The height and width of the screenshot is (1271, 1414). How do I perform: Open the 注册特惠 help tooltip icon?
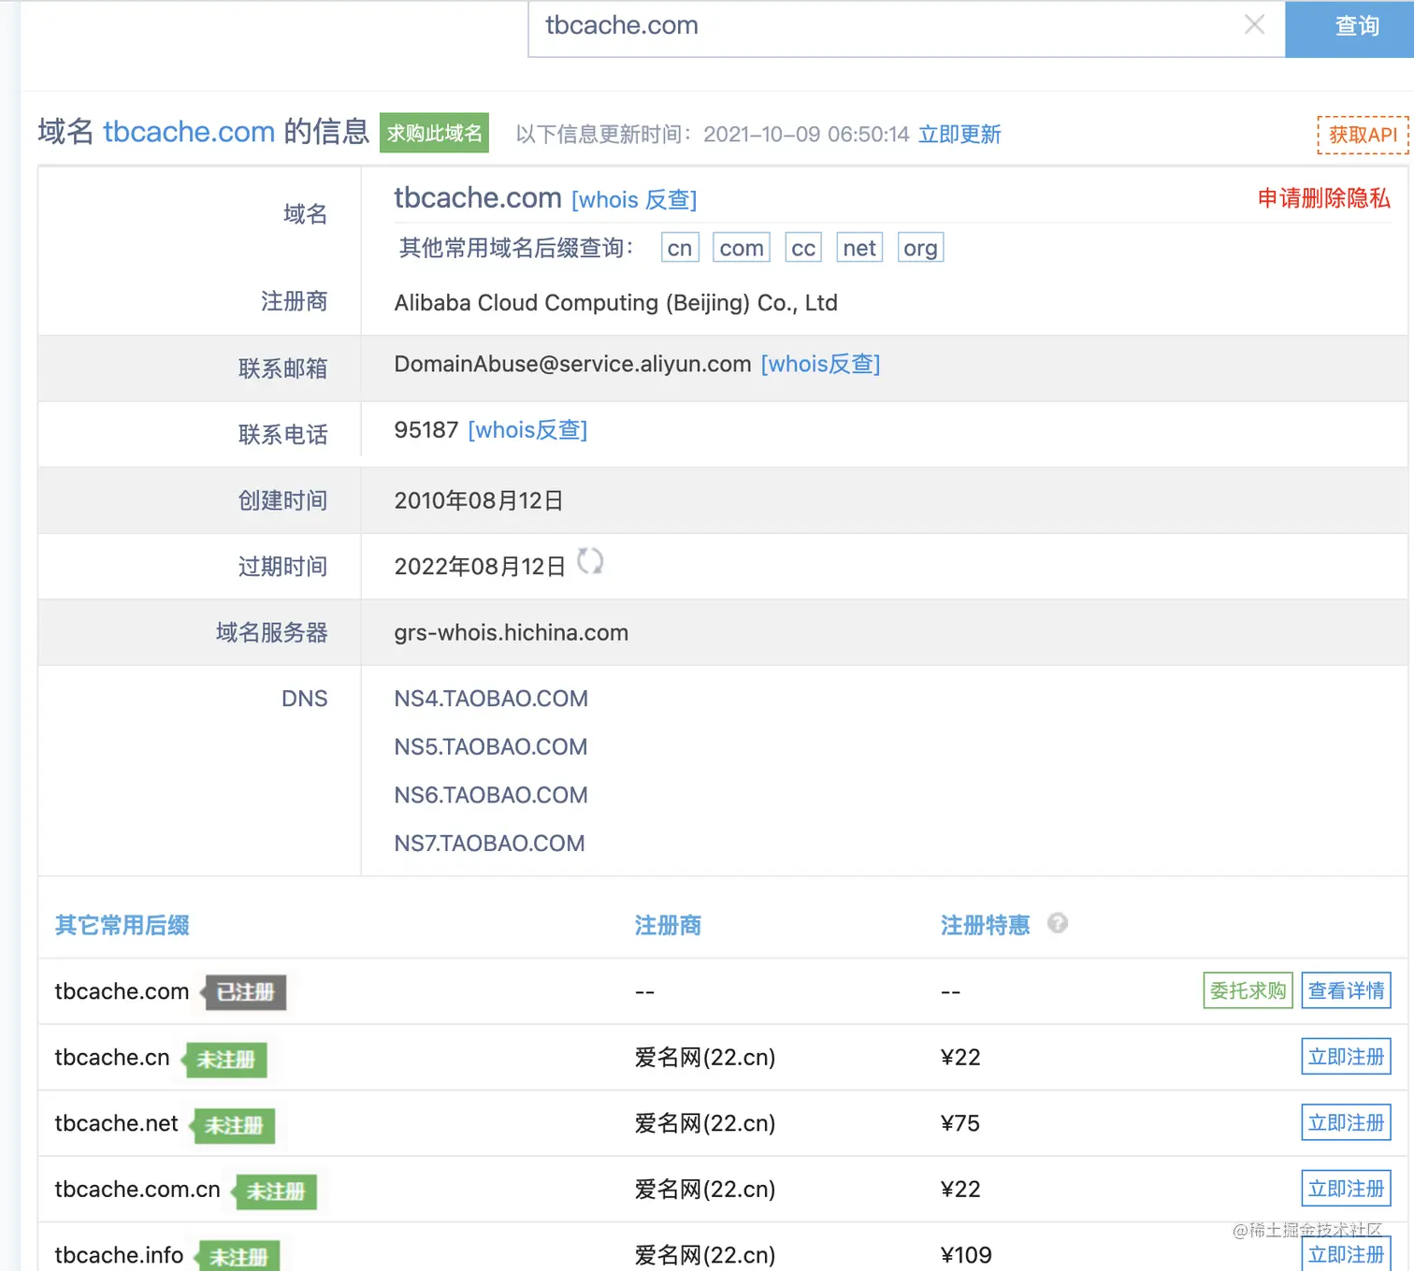coord(1058,923)
